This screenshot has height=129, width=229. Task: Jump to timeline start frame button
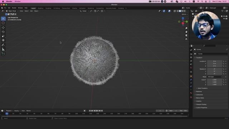coord(90,111)
